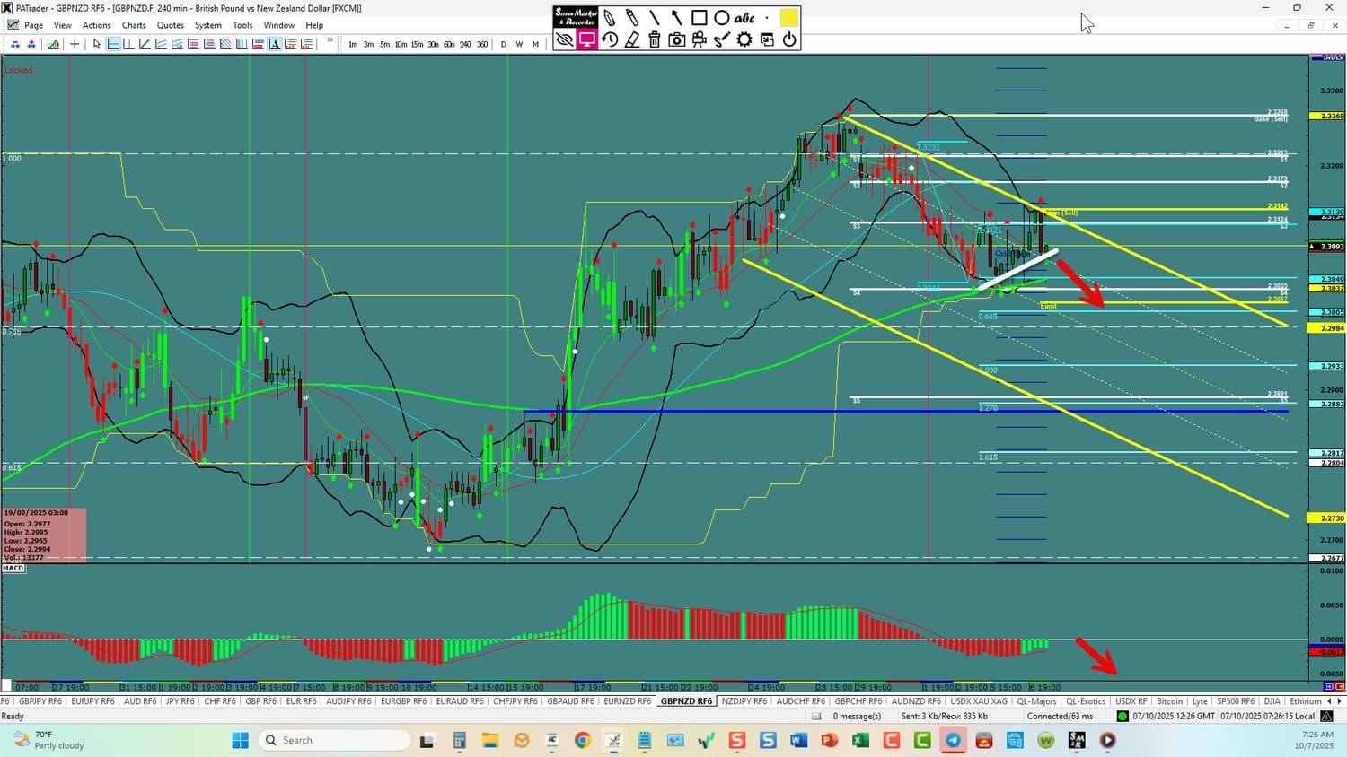Switch chart to Monthly (M) timeframe

coord(536,44)
